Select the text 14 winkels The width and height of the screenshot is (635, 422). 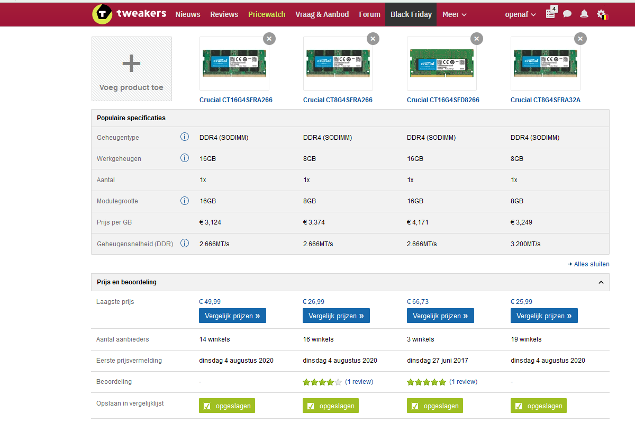click(x=214, y=339)
